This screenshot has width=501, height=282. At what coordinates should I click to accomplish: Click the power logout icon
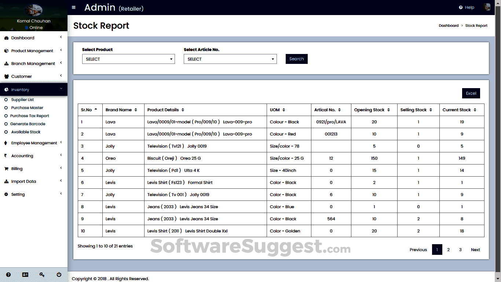pyautogui.click(x=59, y=274)
